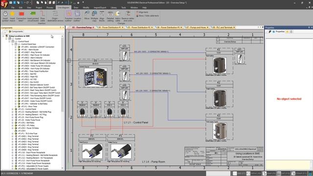Select =F1-GND3 - Ring Terminal item
Viewport: 313px width, 176px height.
(28, 142)
